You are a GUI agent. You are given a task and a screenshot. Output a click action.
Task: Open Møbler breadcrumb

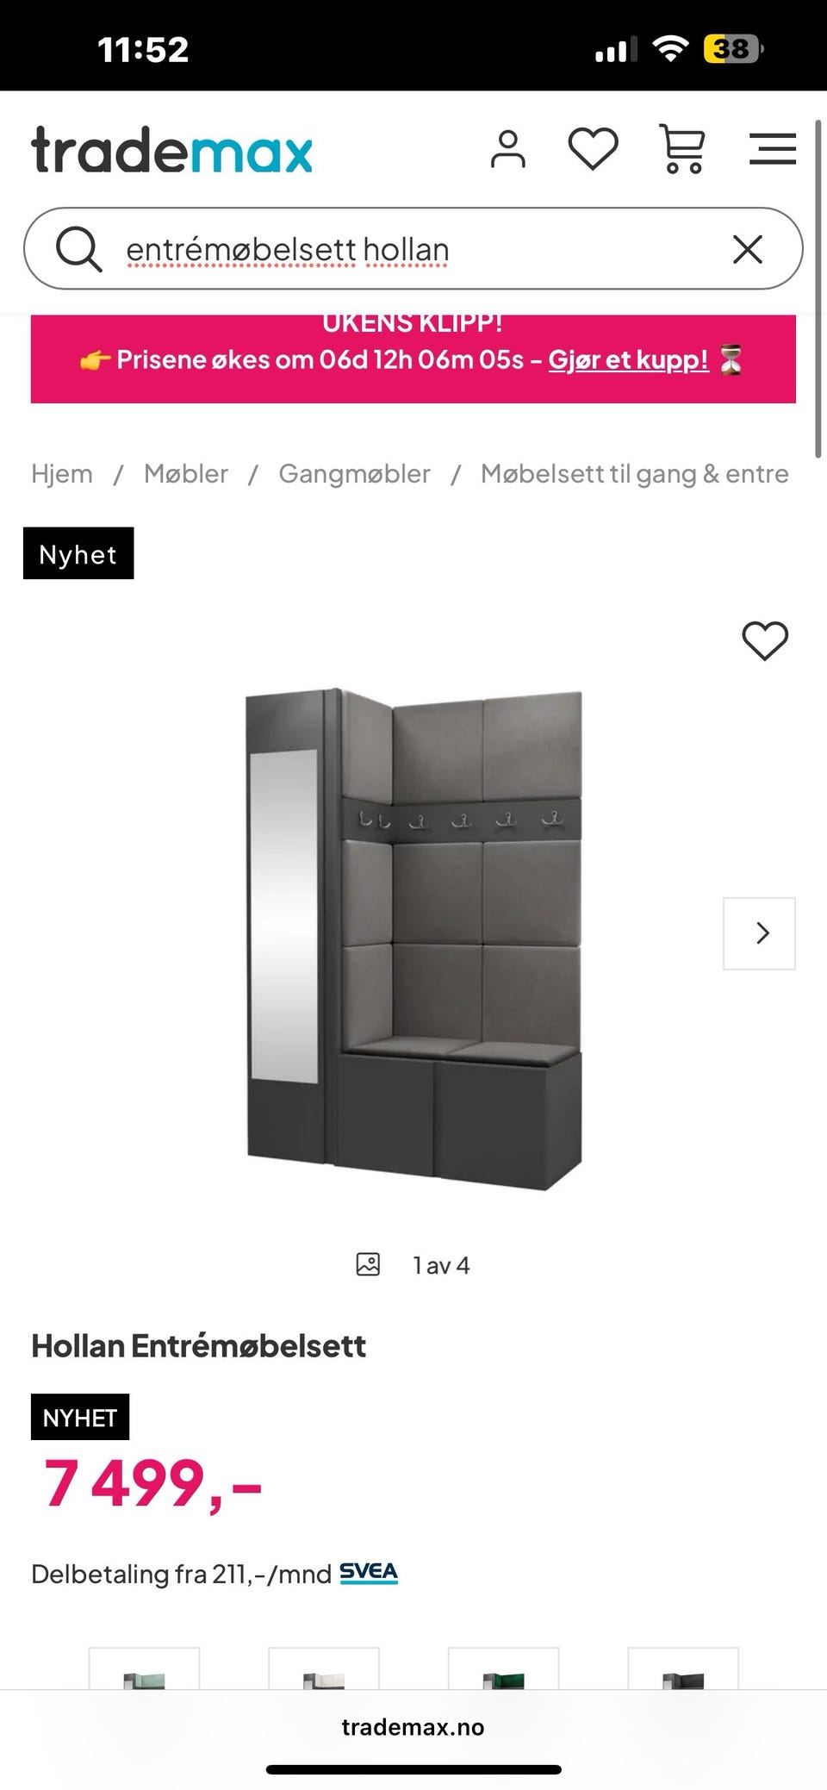pyautogui.click(x=186, y=474)
